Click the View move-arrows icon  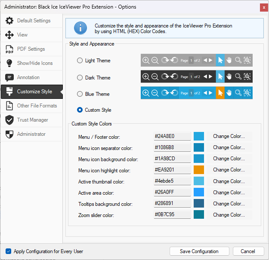tap(9, 35)
